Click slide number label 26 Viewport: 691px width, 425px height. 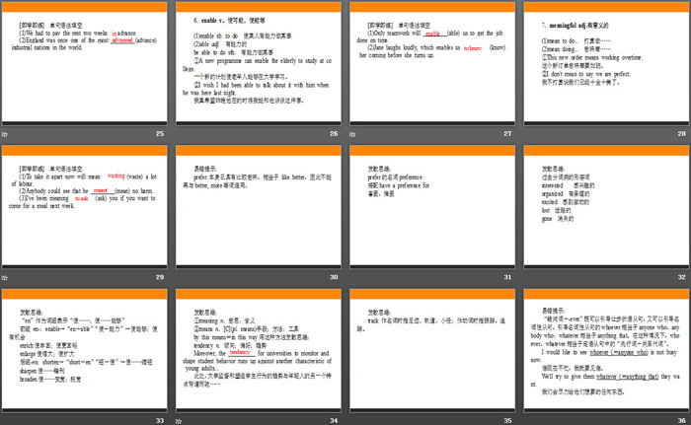(x=334, y=133)
